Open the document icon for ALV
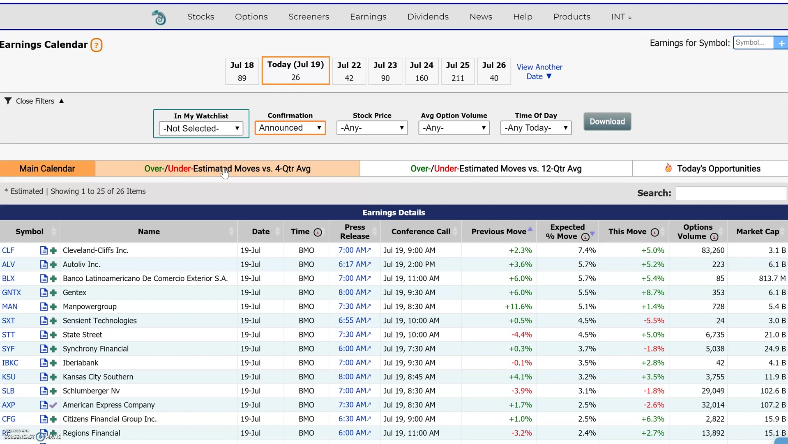This screenshot has height=444, width=788. pyautogui.click(x=44, y=264)
